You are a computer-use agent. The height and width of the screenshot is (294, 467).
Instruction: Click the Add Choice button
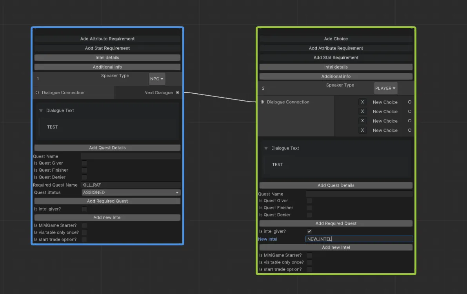pyautogui.click(x=336, y=38)
